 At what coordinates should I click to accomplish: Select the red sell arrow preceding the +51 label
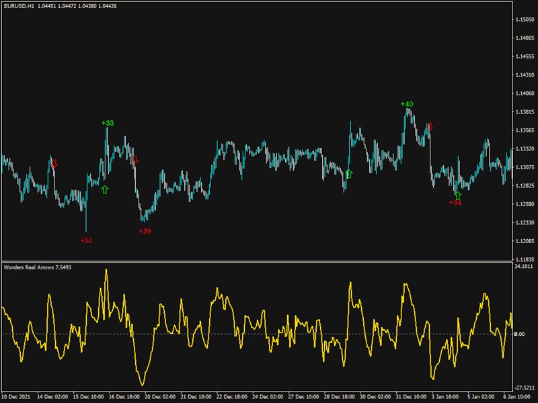[x=54, y=163]
